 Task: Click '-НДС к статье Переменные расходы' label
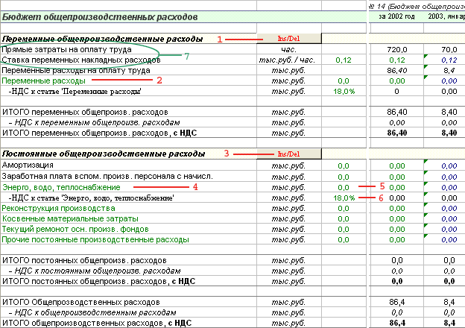pos(75,92)
